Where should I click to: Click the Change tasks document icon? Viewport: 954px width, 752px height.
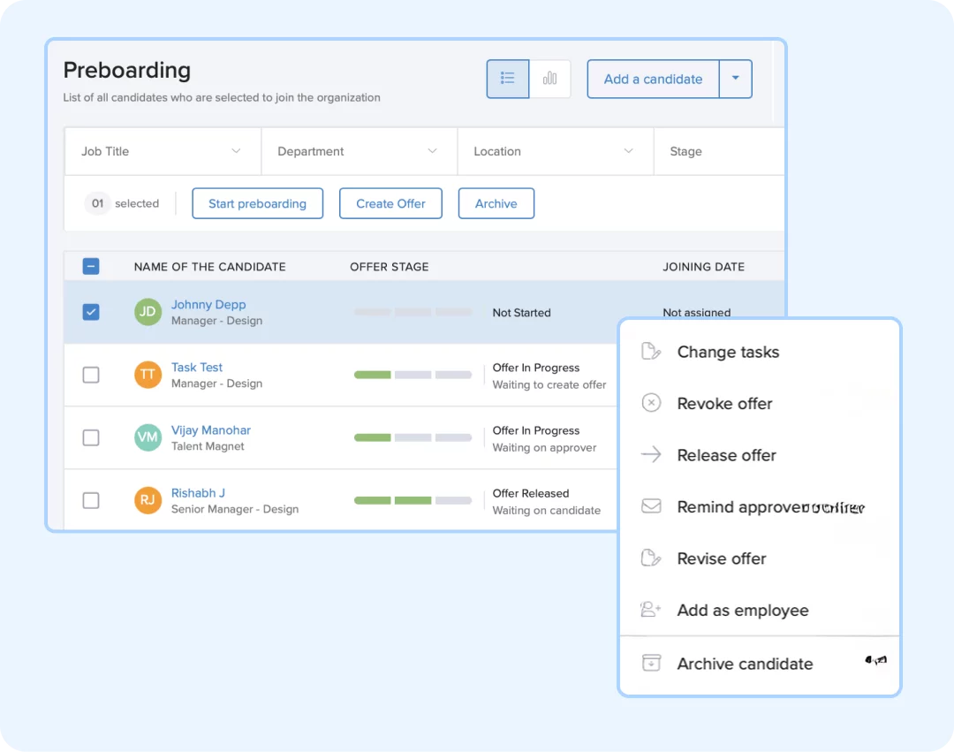point(651,352)
